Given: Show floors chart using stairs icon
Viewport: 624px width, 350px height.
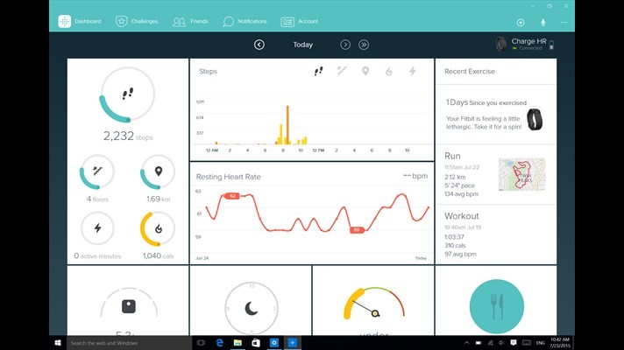Looking at the screenshot, I should click(342, 71).
